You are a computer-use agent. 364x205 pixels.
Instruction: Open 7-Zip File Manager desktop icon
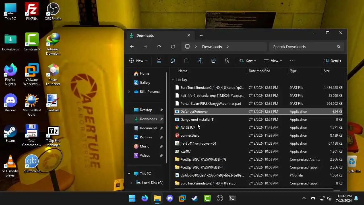53,136
